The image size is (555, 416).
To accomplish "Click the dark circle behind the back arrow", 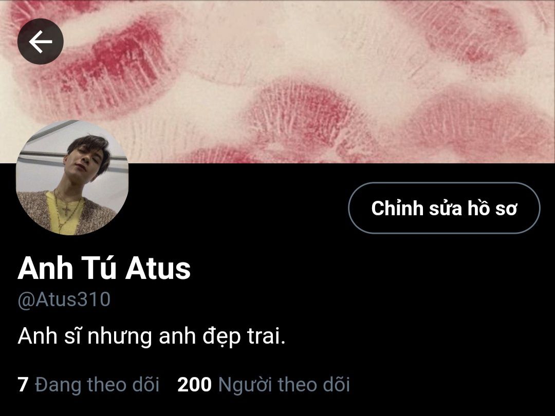I will coord(41,42).
